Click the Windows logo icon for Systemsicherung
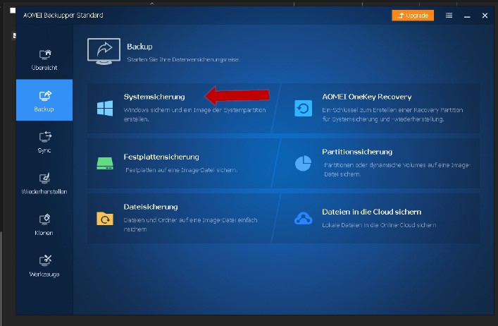Screen dimensions: 498x326 click(x=105, y=108)
